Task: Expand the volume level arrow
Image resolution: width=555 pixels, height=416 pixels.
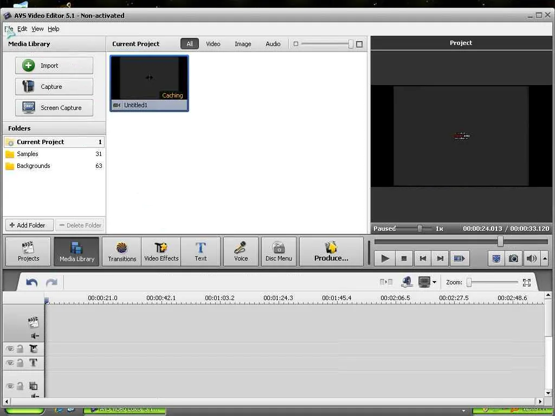Action: click(545, 258)
